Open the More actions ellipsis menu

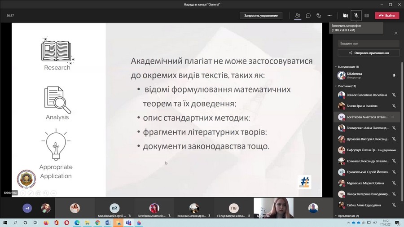point(329,15)
